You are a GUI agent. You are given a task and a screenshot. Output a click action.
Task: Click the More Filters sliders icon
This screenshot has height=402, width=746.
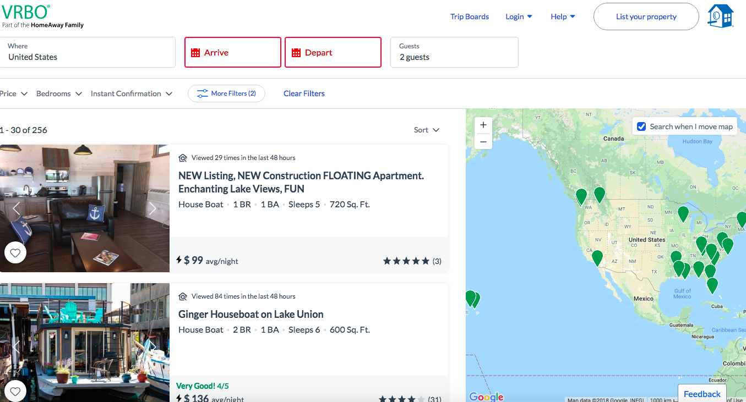203,93
